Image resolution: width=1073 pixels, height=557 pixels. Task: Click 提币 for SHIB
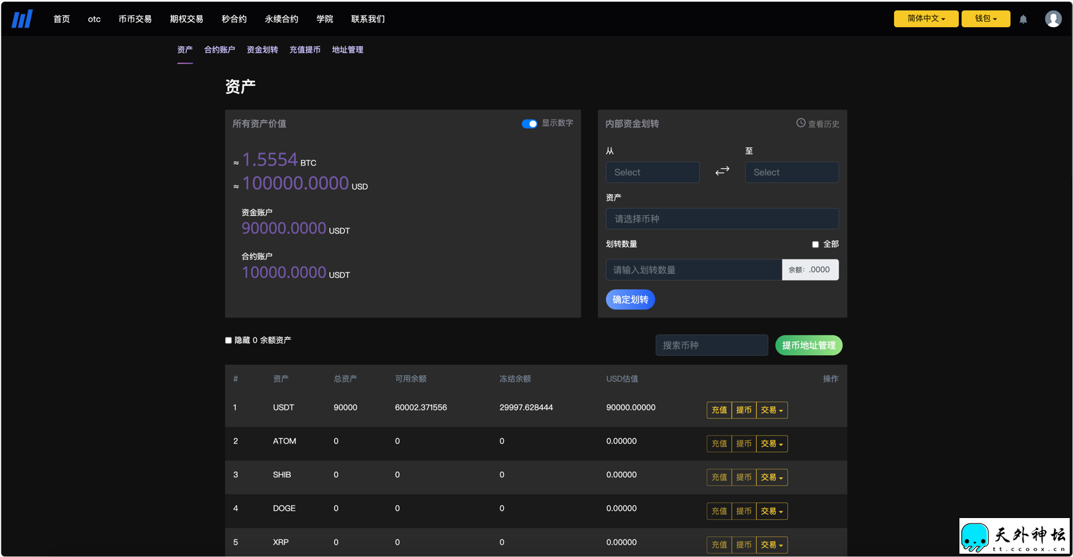tap(744, 477)
